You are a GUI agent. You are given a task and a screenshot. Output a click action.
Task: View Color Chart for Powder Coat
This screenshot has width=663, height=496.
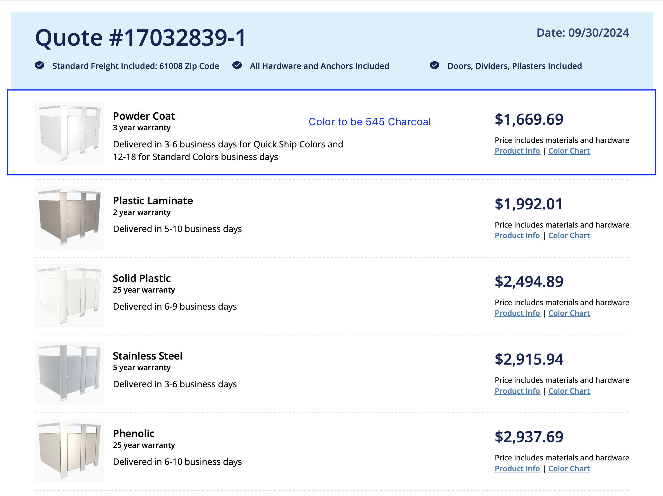569,151
